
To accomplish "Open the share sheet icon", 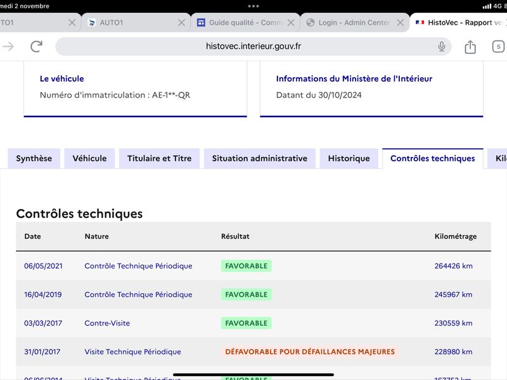I will tap(470, 47).
